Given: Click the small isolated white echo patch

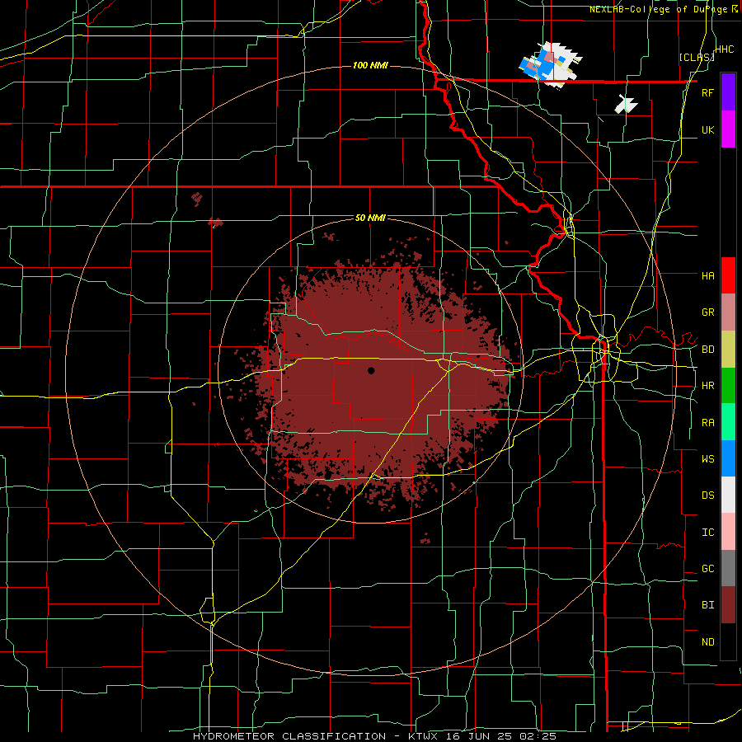Looking at the screenshot, I should (626, 104).
